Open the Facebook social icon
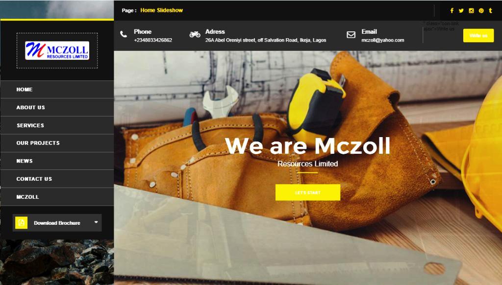 pos(452,11)
